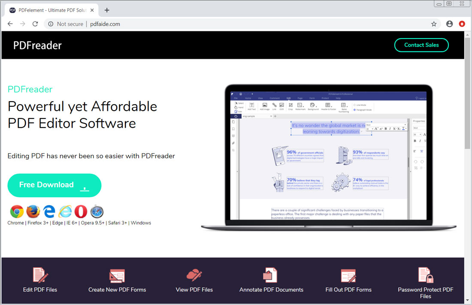The width and height of the screenshot is (472, 305).
Task: Select the PDFelement - Ultimate PDF Solution tab
Action: click(x=52, y=10)
